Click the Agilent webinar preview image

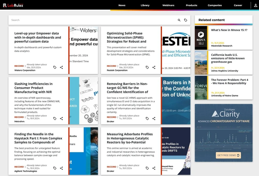84,151
